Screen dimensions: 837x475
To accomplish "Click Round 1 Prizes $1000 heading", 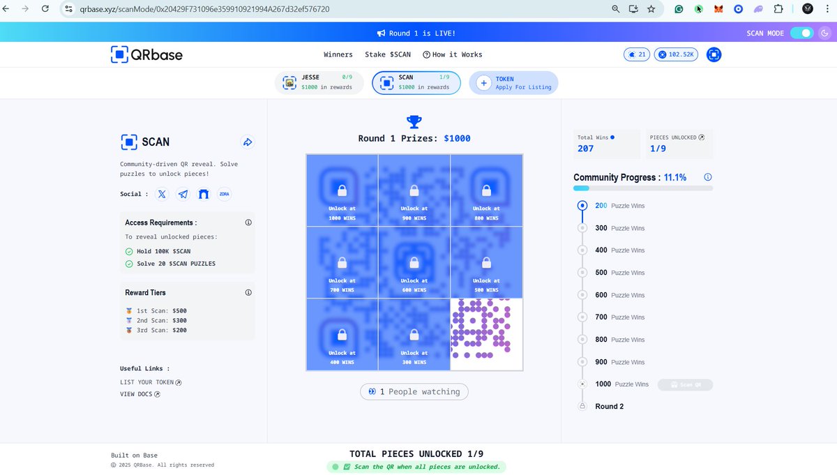I will (414, 138).
